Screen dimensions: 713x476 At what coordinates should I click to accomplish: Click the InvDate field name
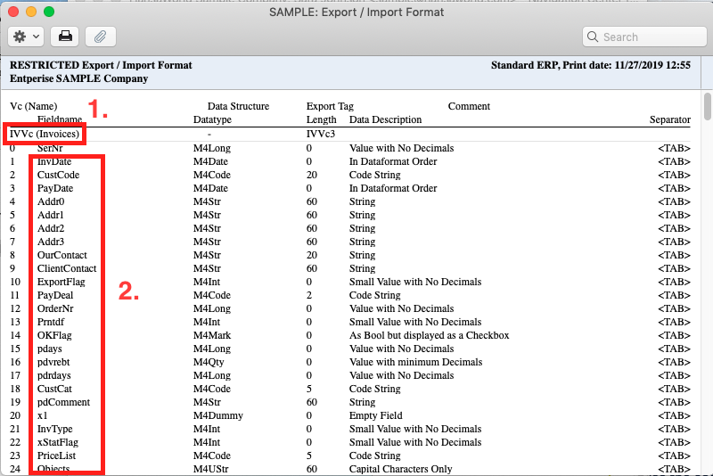54,161
